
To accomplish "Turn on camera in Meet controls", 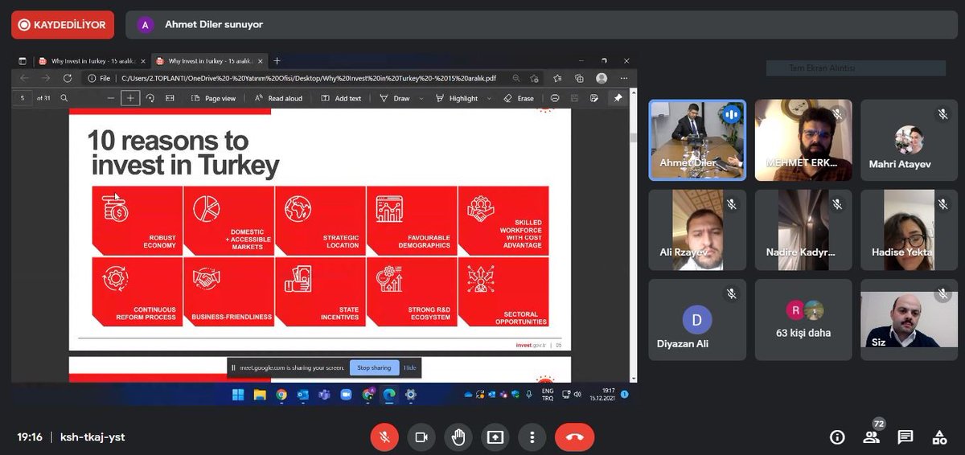I will [x=421, y=437].
